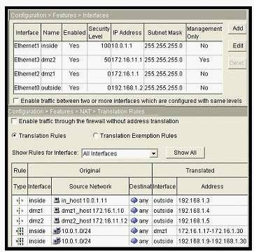Image resolution: width=254 pixels, height=252 pixels.
Task: Click static NAT icon for dmz1 rule
Action: 20,211
